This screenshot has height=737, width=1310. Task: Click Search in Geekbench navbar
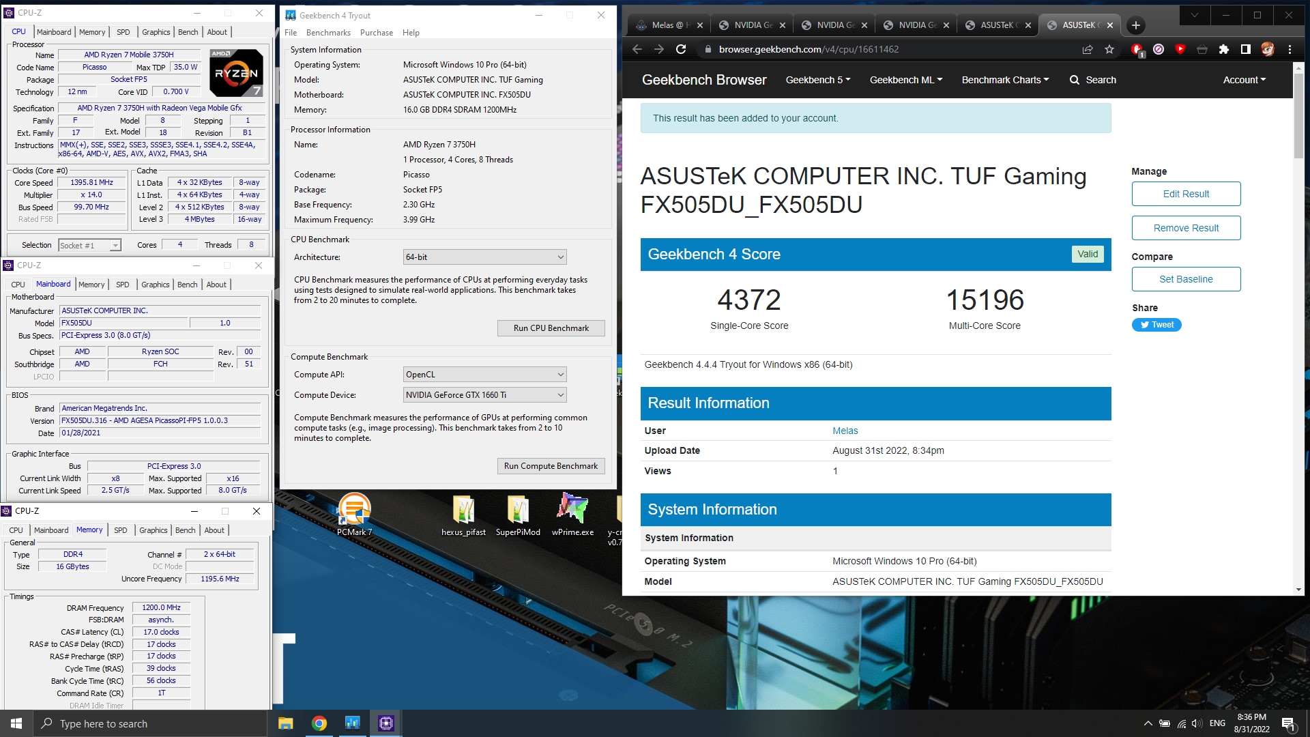click(x=1092, y=80)
